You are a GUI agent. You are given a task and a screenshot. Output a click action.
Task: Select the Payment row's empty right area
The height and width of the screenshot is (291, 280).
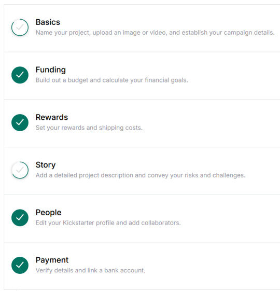(x=214, y=266)
